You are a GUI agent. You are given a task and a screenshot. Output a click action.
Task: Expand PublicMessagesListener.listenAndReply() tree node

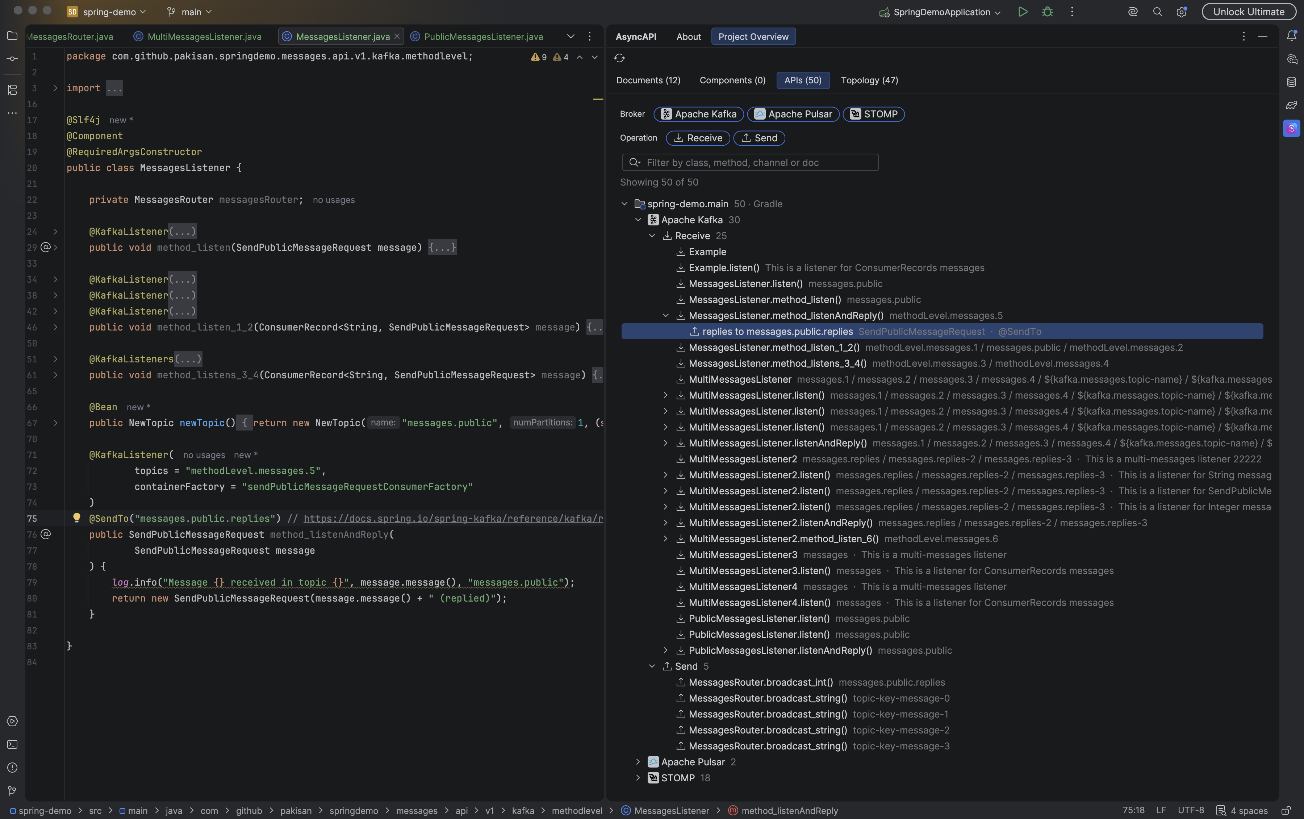tap(666, 650)
